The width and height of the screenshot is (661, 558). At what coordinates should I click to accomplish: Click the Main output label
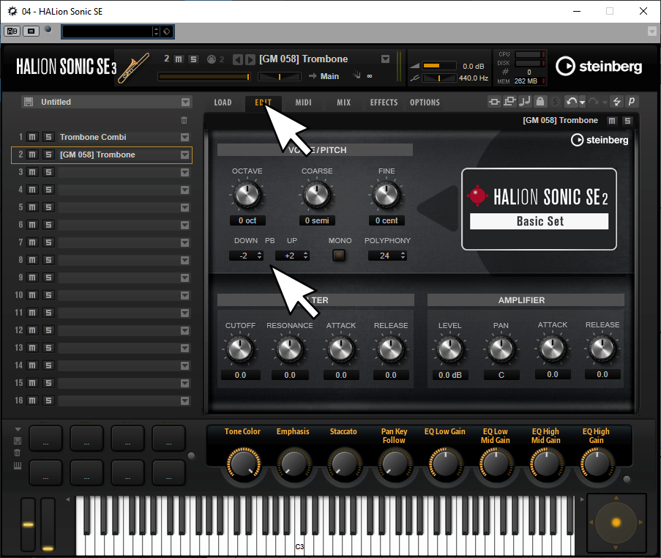pos(329,76)
